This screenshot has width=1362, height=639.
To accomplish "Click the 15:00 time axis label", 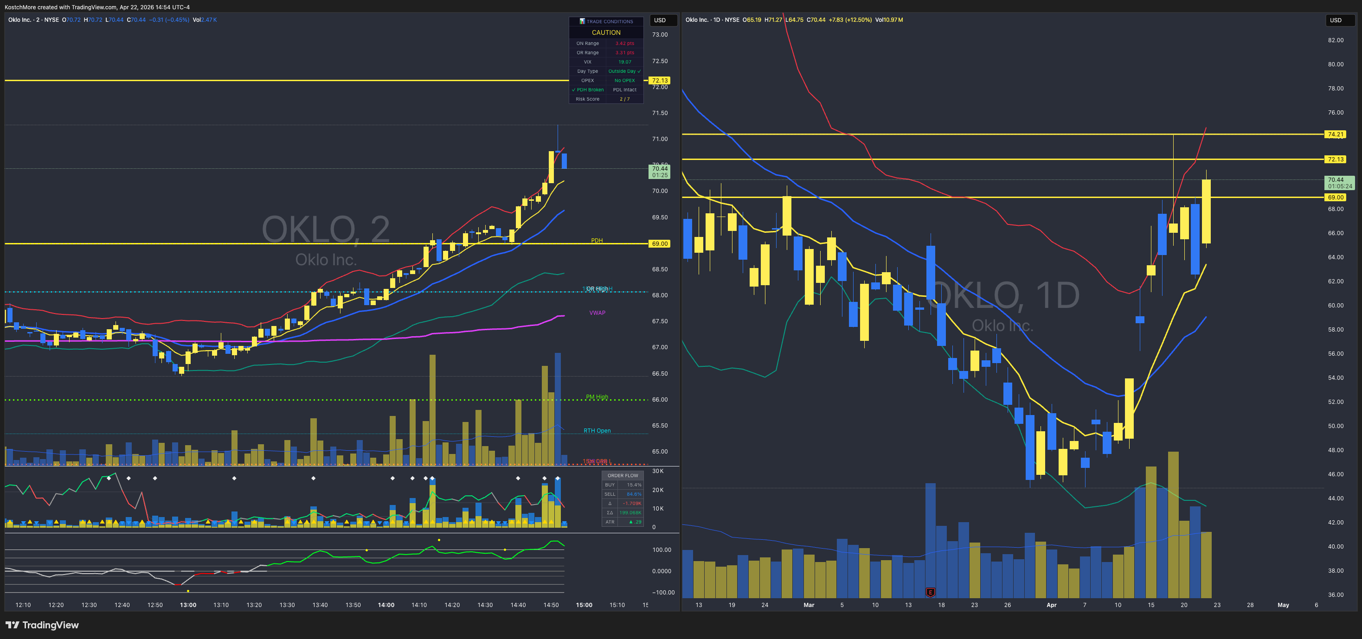I will tap(584, 605).
